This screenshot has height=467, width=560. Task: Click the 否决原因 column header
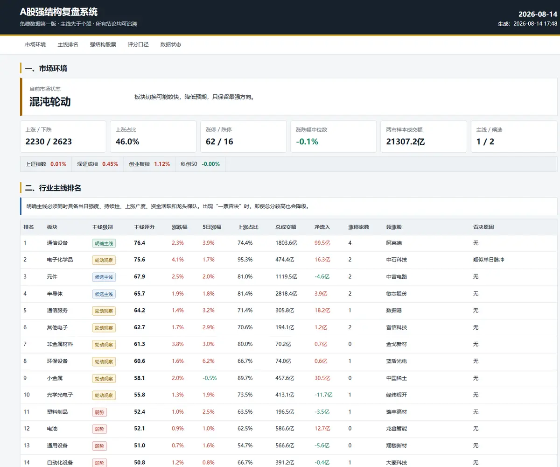[483, 227]
